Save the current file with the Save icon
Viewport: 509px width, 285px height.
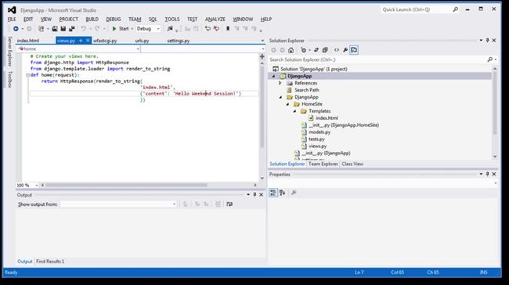pos(63,29)
